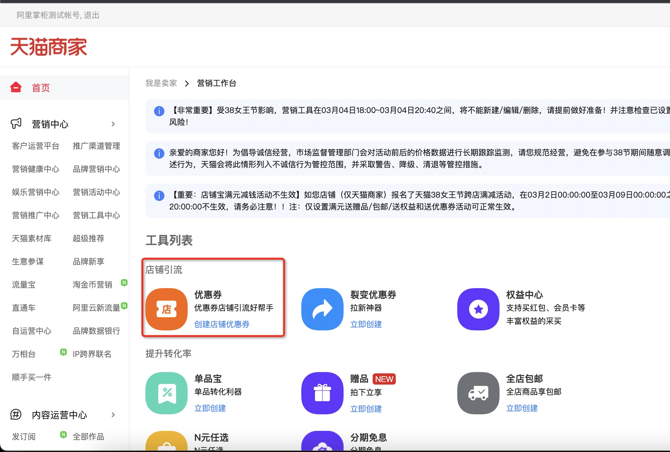
Task: Open 营销工具中心 in the sidebar
Action: 96,215
